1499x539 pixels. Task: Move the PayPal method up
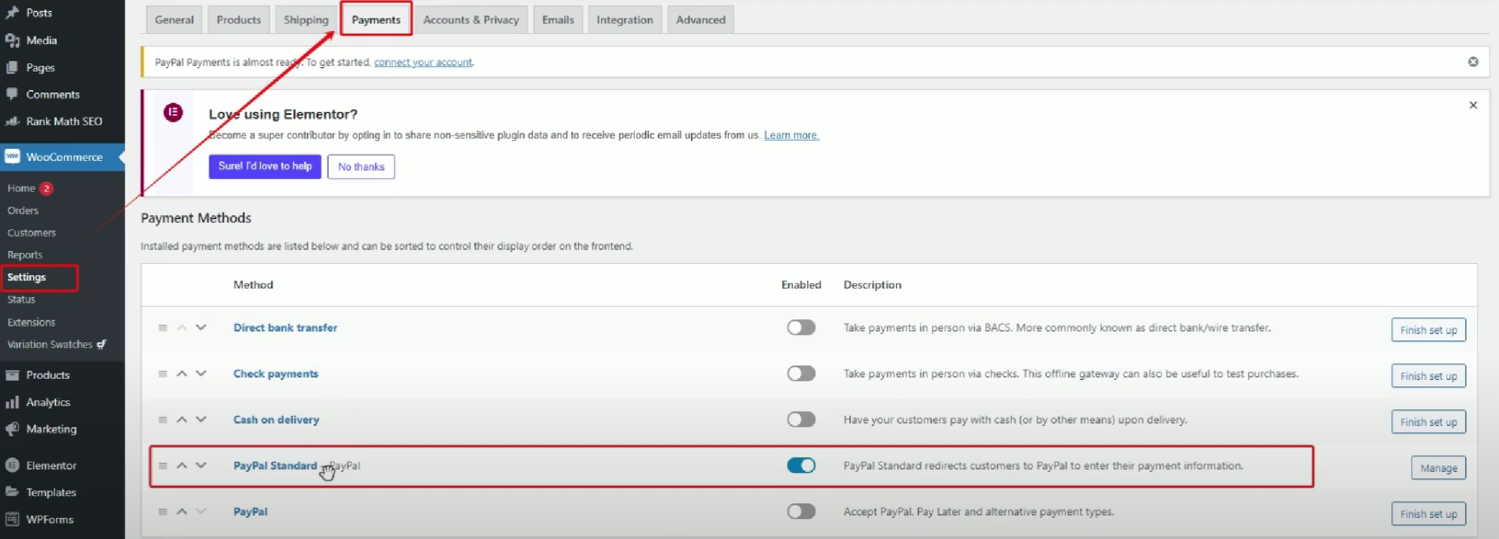click(x=182, y=512)
